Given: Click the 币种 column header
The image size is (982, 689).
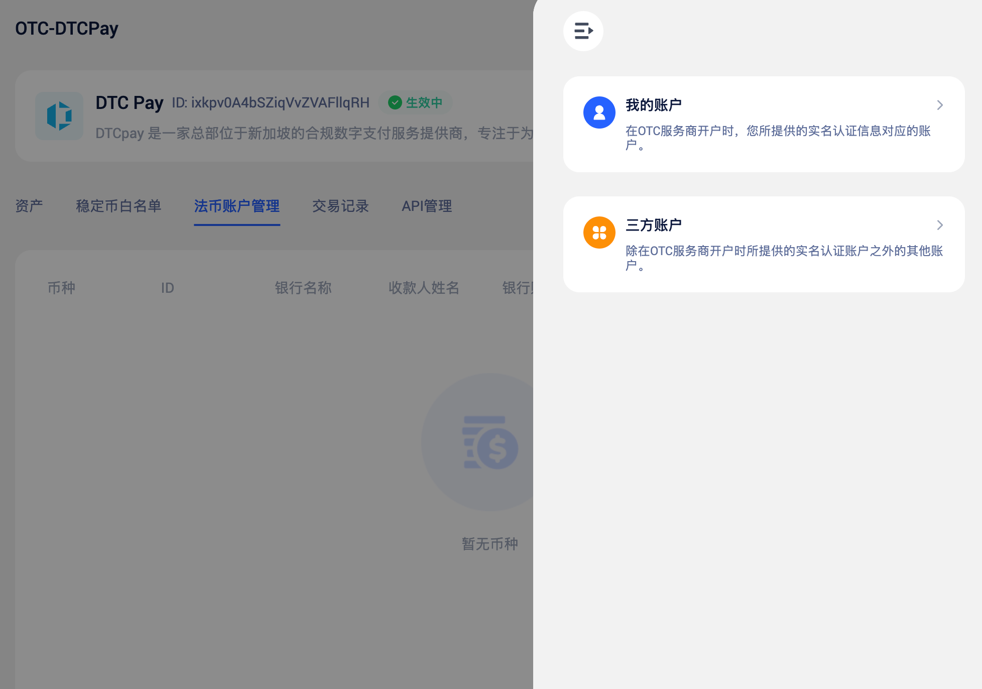Looking at the screenshot, I should tap(61, 288).
